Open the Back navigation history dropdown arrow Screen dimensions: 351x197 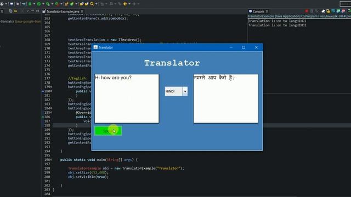click(129, 4)
